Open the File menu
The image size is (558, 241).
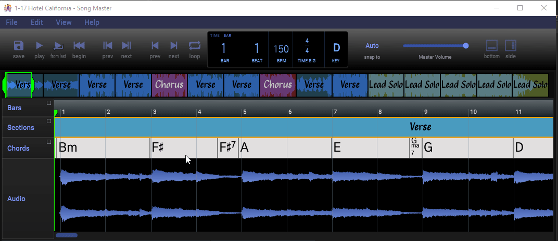[x=11, y=22]
